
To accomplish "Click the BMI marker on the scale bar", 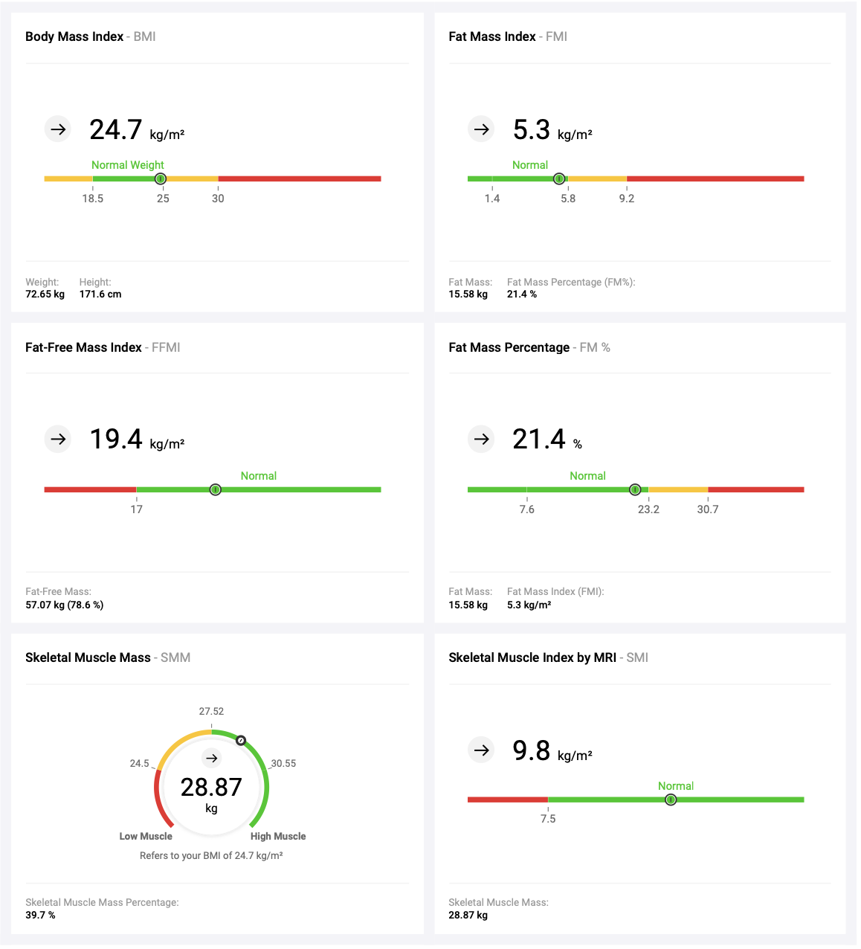I will (x=161, y=178).
